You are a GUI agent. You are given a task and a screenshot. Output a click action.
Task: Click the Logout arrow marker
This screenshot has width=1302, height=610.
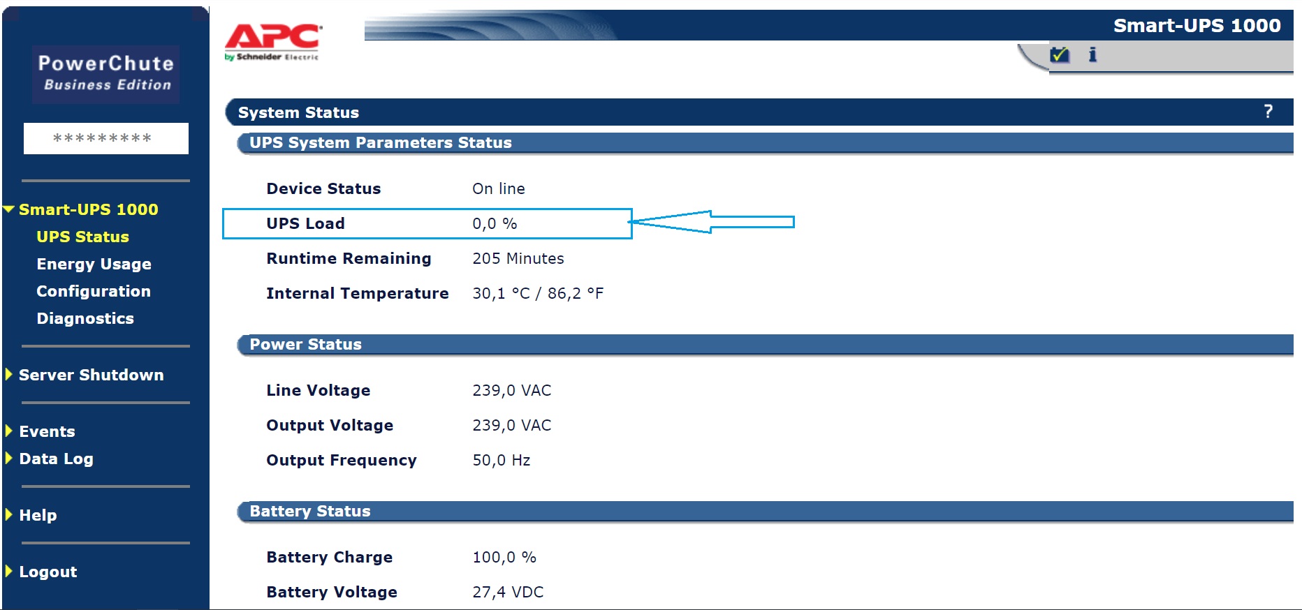[9, 571]
